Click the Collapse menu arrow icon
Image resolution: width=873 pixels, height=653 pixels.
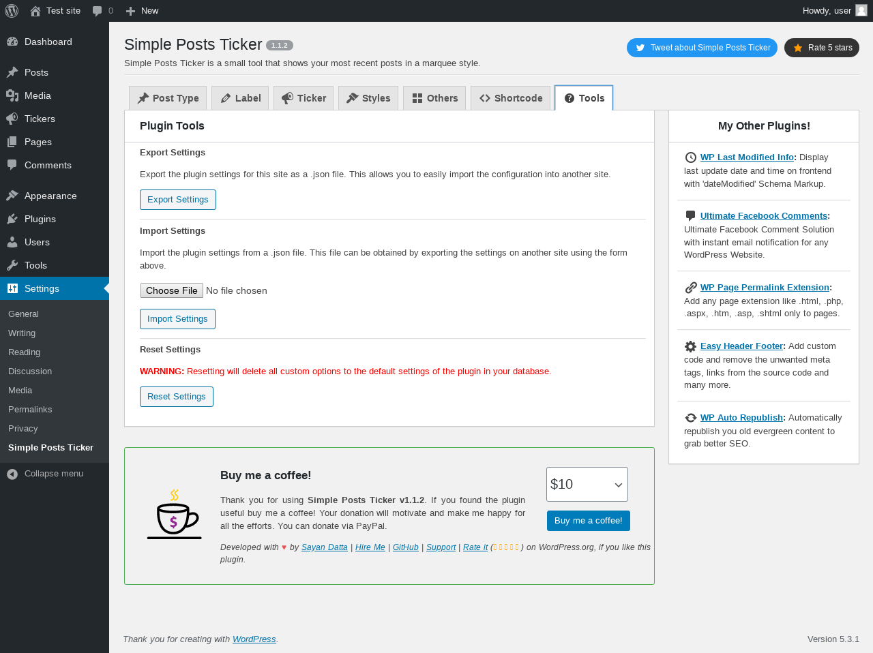12,474
